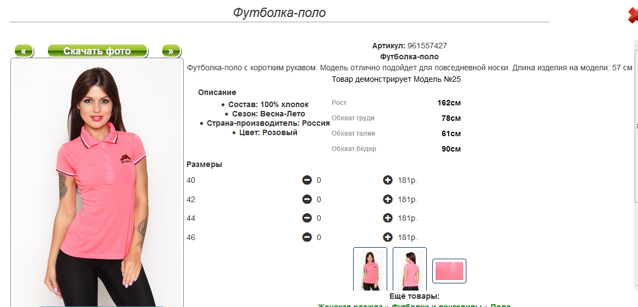
Task: Reduce quantity of size 44
Action: click(307, 218)
